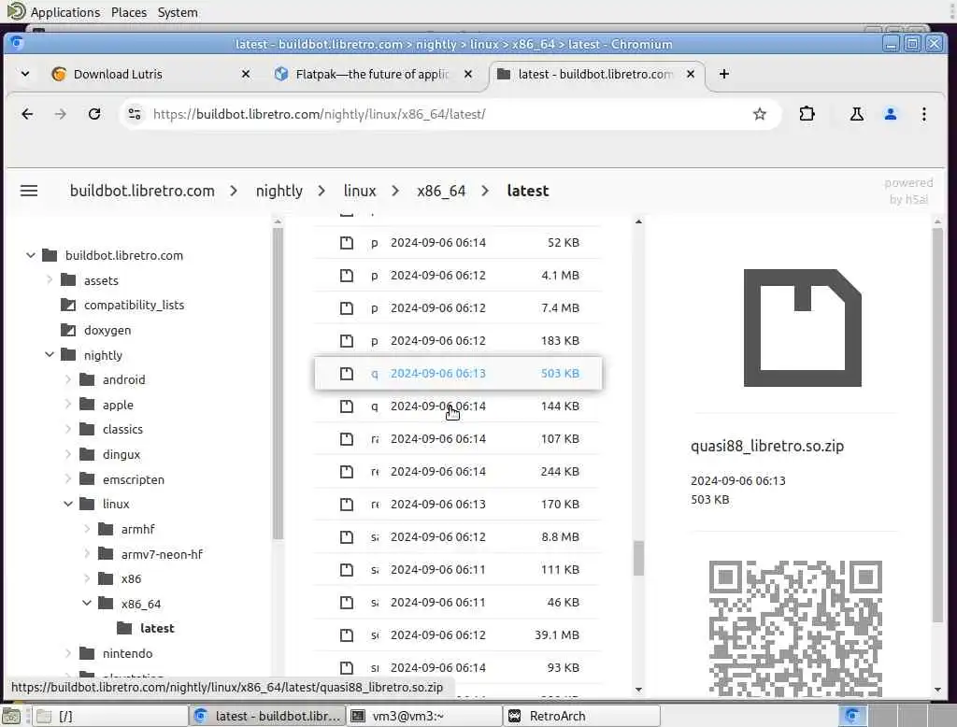Switch to RetroArch in the taskbar

[581, 716]
